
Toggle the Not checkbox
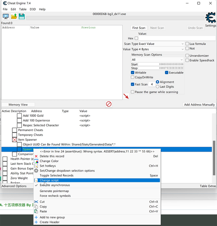(187, 49)
